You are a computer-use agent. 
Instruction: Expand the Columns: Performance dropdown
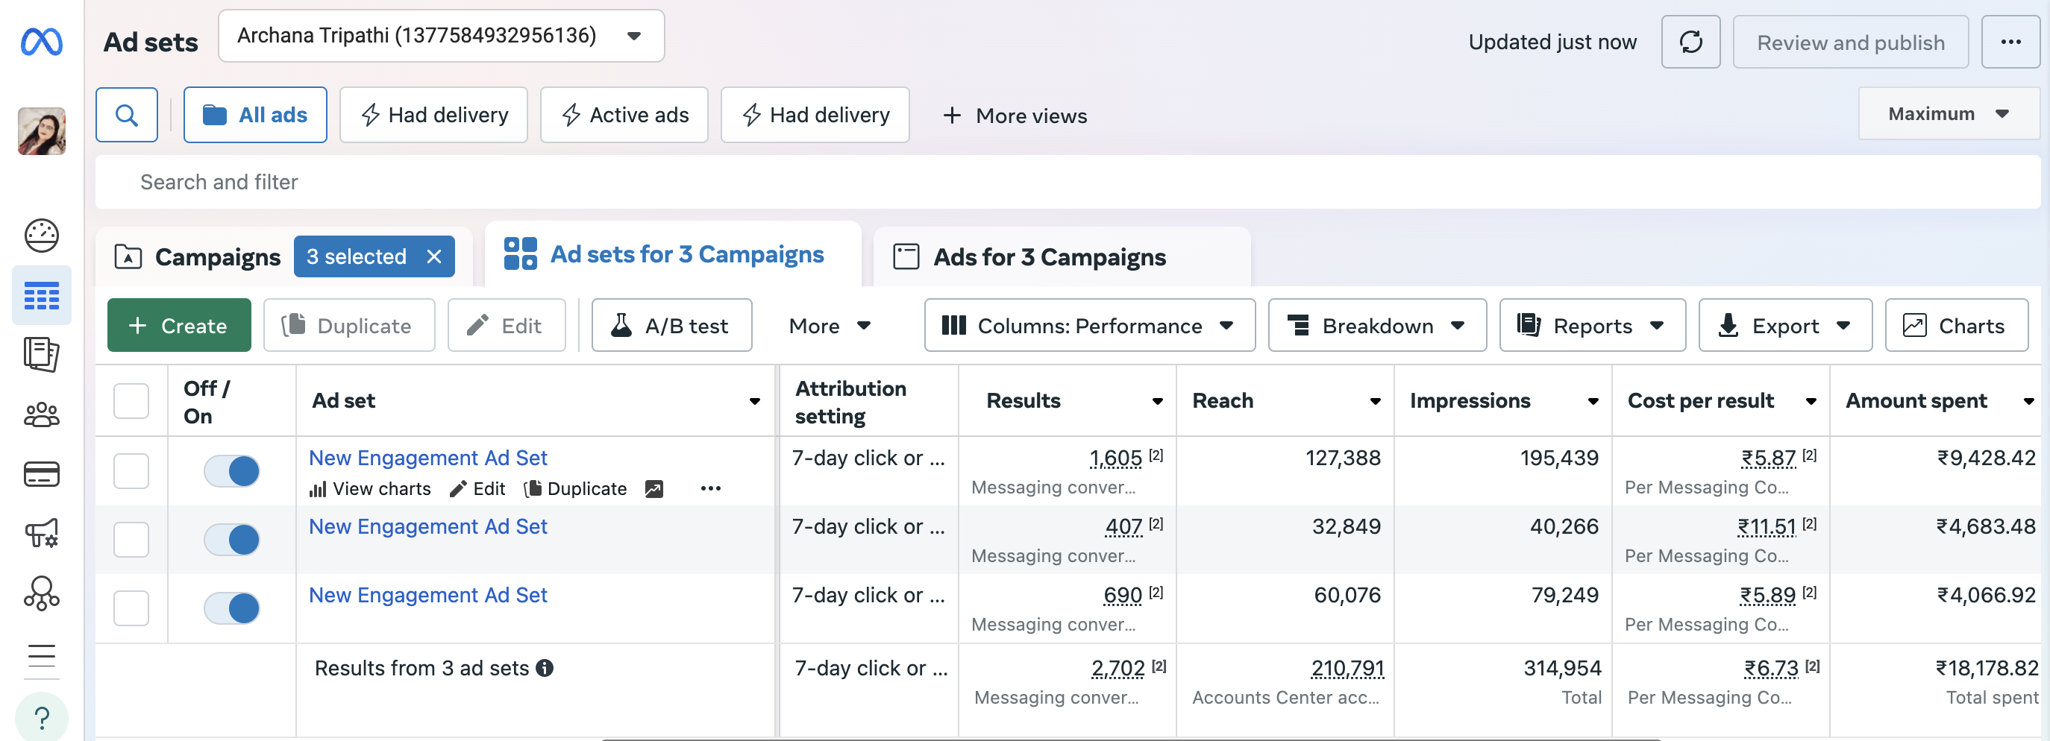[x=1088, y=326]
